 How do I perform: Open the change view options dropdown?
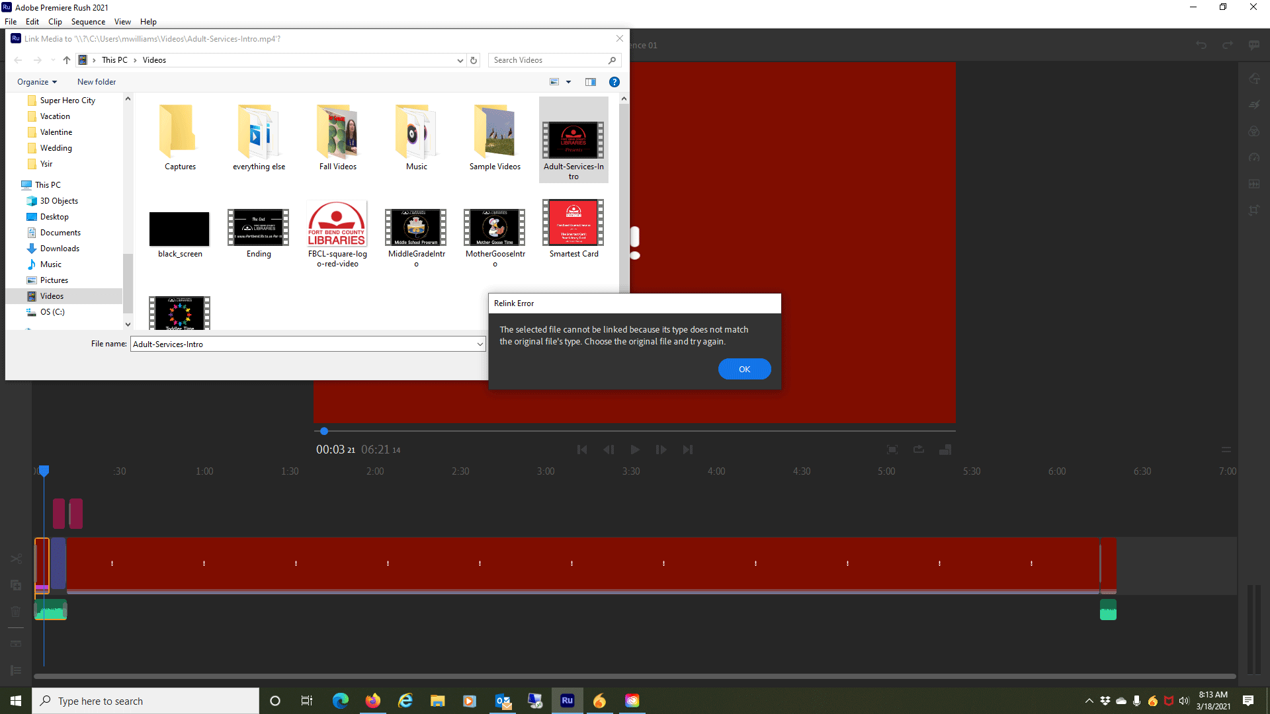point(568,82)
